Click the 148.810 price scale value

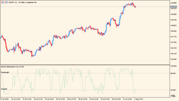(x=174, y=26)
